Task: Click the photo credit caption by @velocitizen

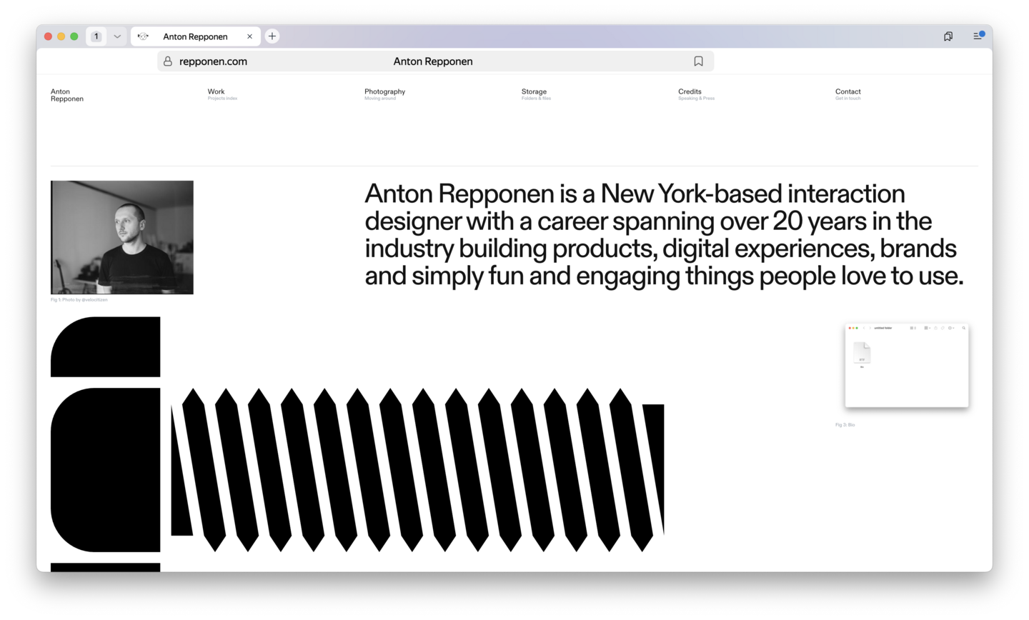Action: pos(79,300)
